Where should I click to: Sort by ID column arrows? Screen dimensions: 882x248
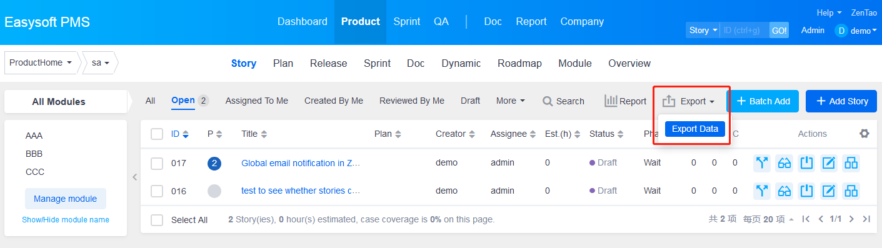[x=185, y=134]
